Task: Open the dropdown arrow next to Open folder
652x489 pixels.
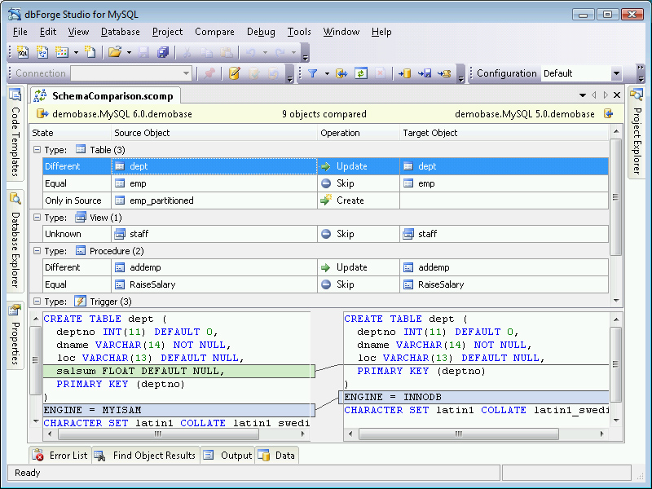Action: 129,53
